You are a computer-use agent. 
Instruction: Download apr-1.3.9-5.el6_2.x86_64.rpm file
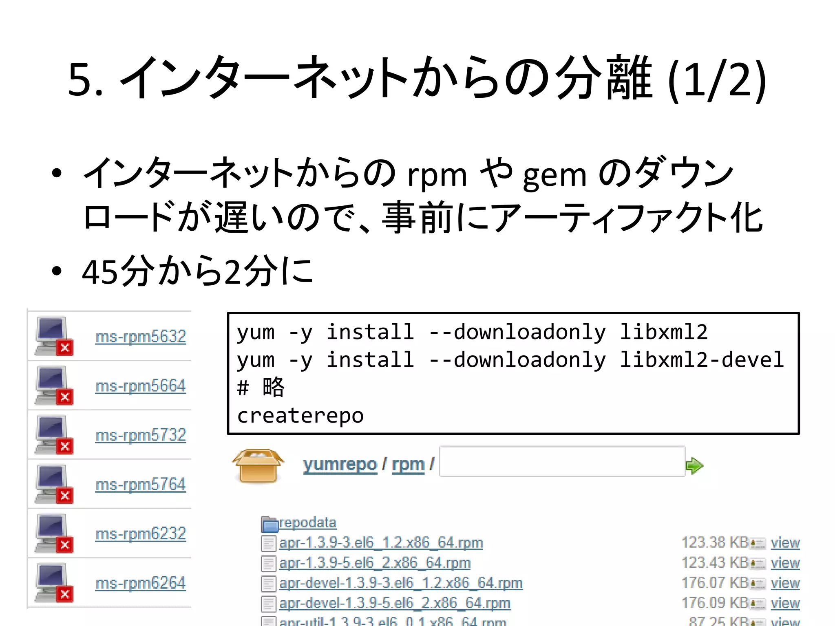pyautogui.click(x=375, y=563)
